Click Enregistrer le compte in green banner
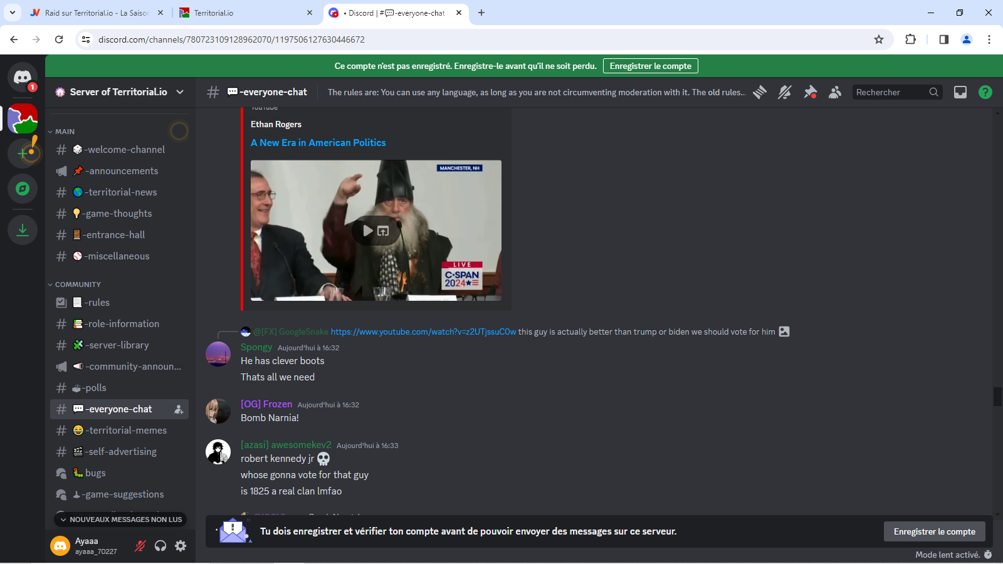Viewport: 1003px width, 564px height. [650, 66]
